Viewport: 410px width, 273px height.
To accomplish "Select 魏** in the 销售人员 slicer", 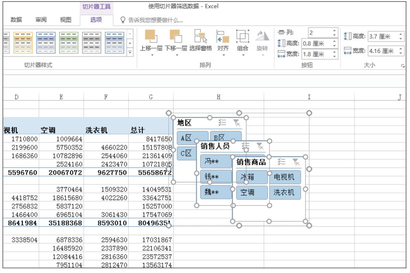I will pyautogui.click(x=216, y=192).
